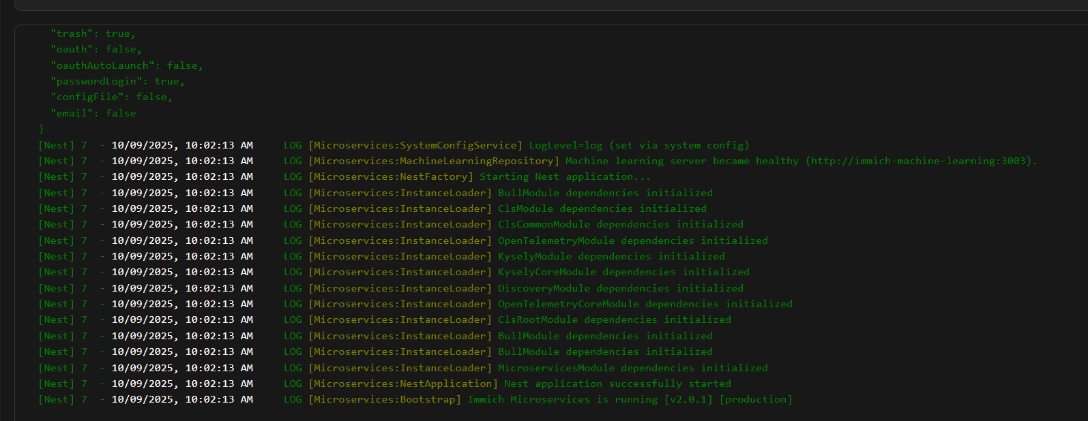This screenshot has width=1088, height=421.
Task: Click the http://immich-machine-learning:3003 URL
Action: click(x=918, y=161)
